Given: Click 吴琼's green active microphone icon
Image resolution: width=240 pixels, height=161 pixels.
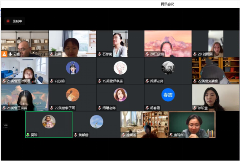Looking at the screenshot, I should click(x=28, y=135).
